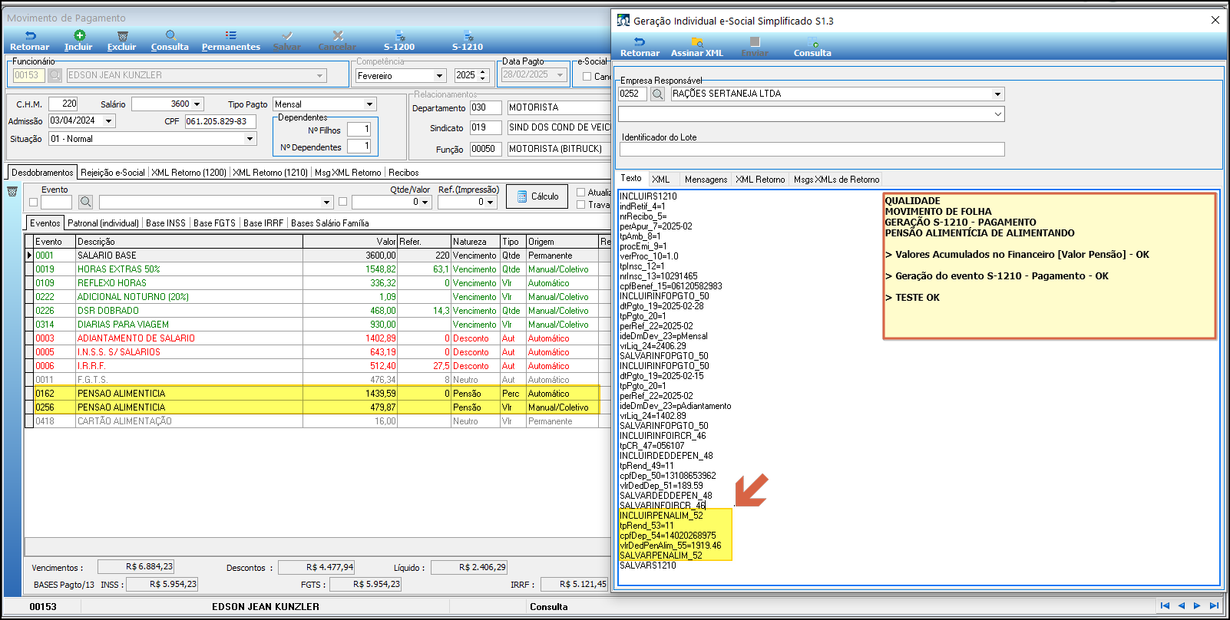Click Retornar in Movimento de Pagamento toolbar
Image resolution: width=1230 pixels, height=620 pixels.
[x=29, y=41]
